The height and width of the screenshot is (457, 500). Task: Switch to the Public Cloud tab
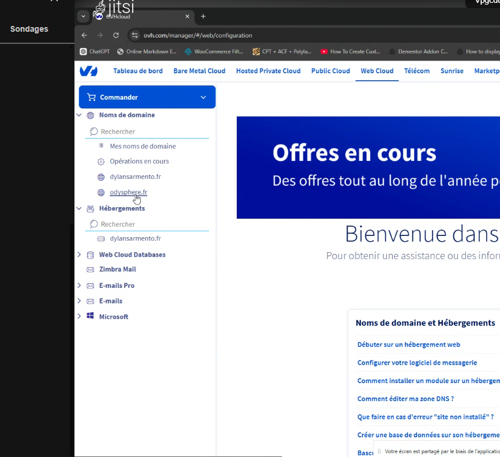(330, 71)
